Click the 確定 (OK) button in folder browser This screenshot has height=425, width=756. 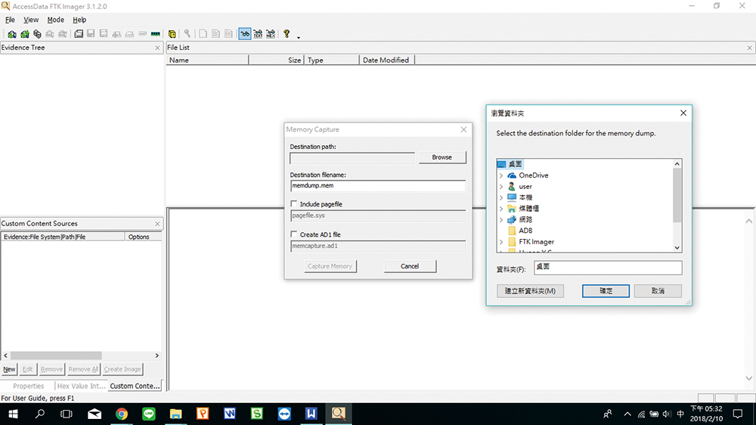[606, 291]
